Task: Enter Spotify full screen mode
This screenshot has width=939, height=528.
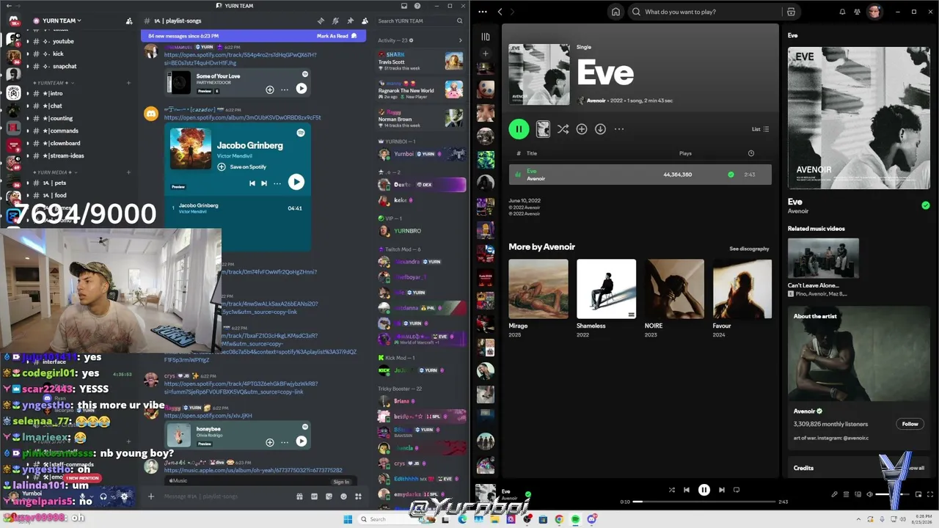Action: [929, 494]
